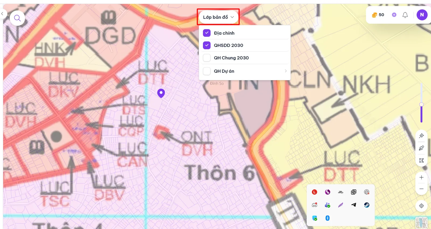Open the N user profile avatar

tap(422, 15)
